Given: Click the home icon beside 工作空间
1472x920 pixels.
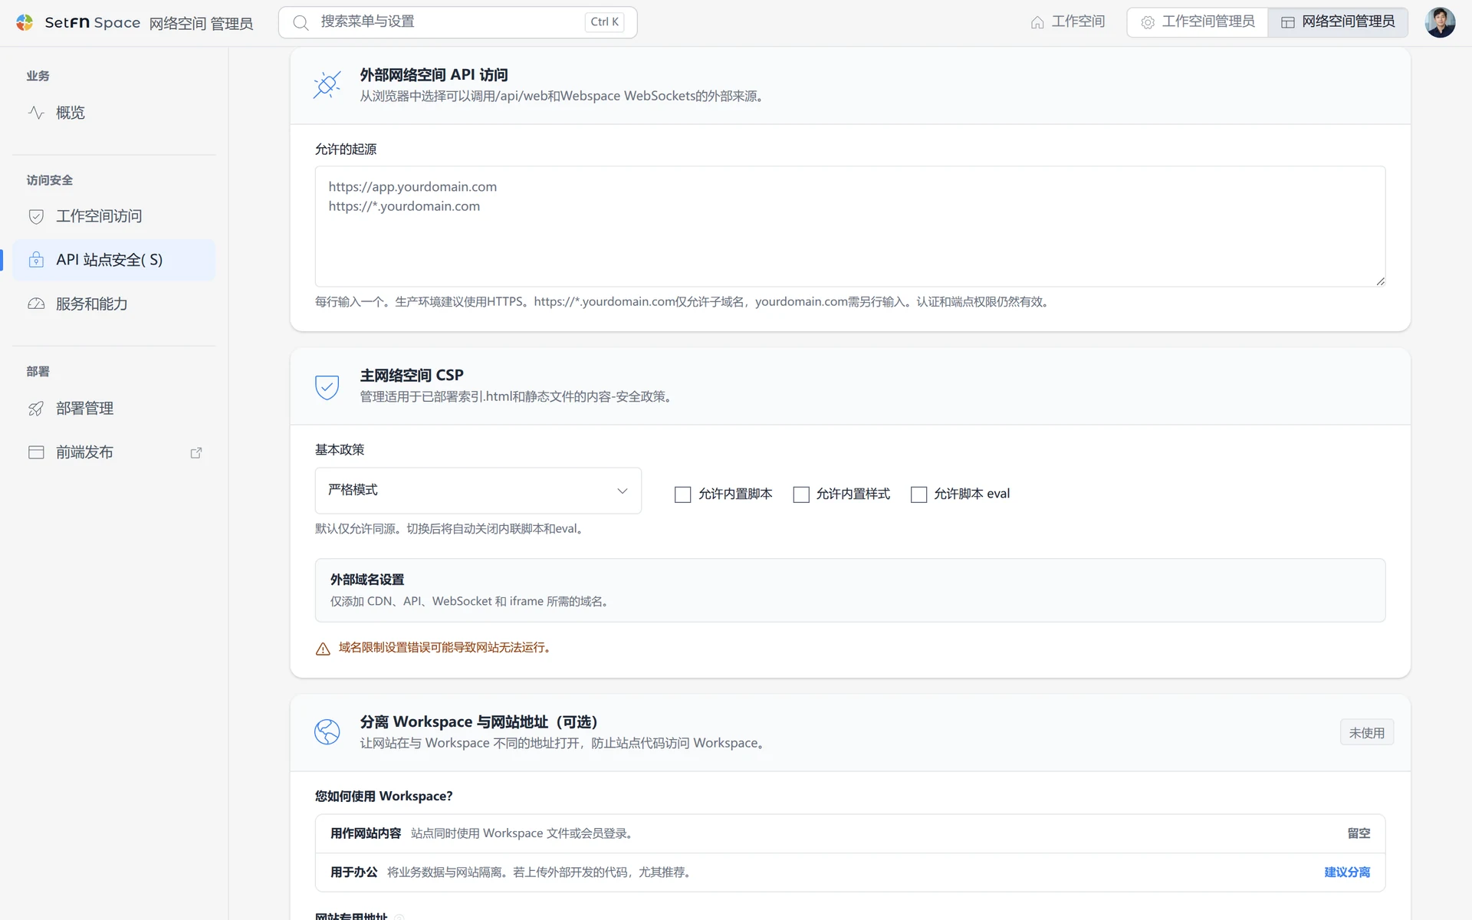Looking at the screenshot, I should click(x=1037, y=22).
